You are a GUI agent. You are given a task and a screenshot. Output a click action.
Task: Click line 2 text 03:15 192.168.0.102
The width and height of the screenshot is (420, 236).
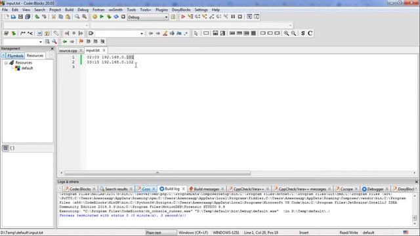point(110,62)
